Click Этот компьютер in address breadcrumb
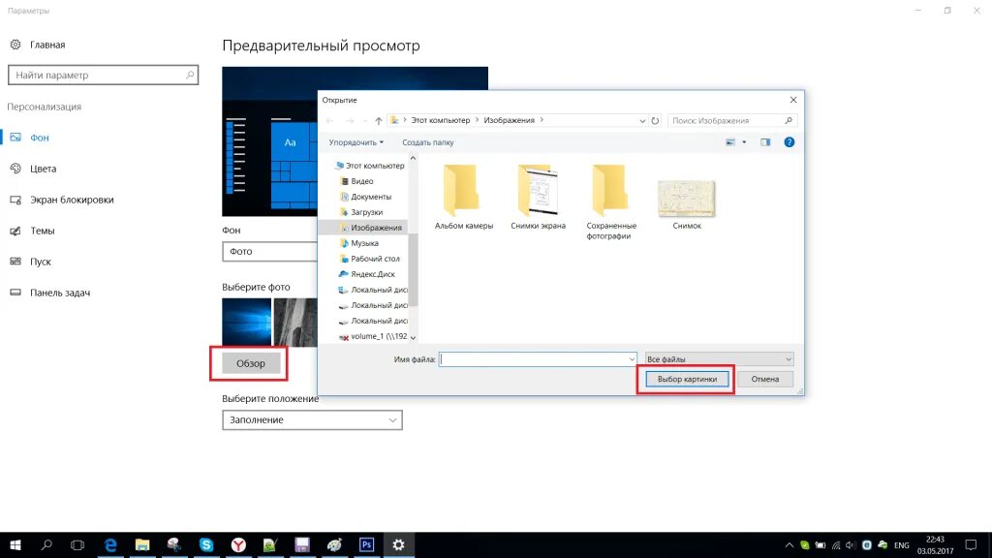 pos(441,120)
